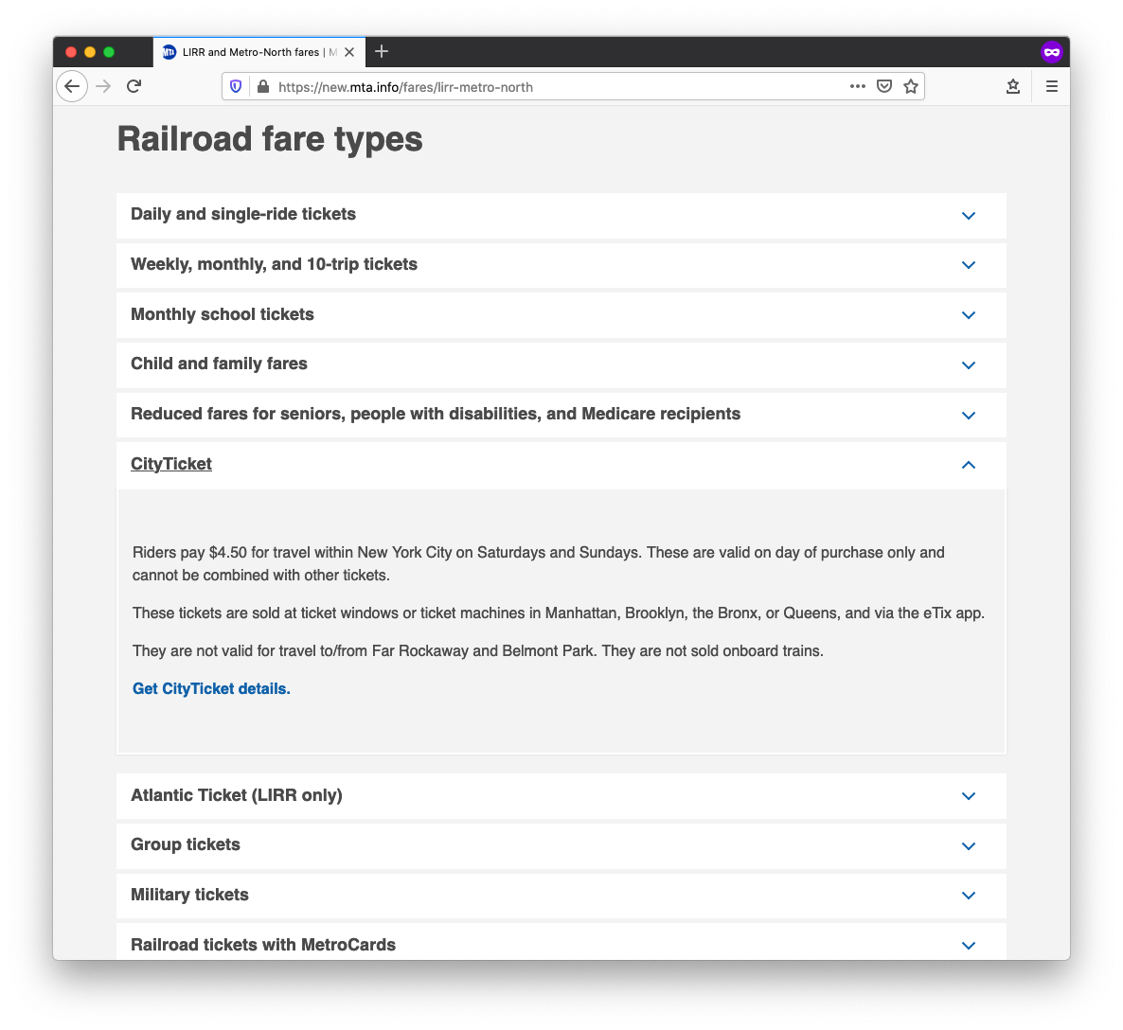Expand Weekly, monthly, and 10-trip tickets chevron
This screenshot has width=1123, height=1030.
969,265
